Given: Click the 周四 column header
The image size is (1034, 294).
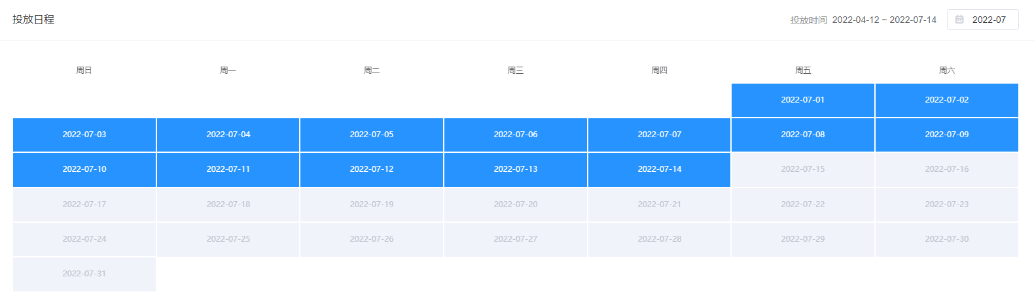Looking at the screenshot, I should 660,70.
